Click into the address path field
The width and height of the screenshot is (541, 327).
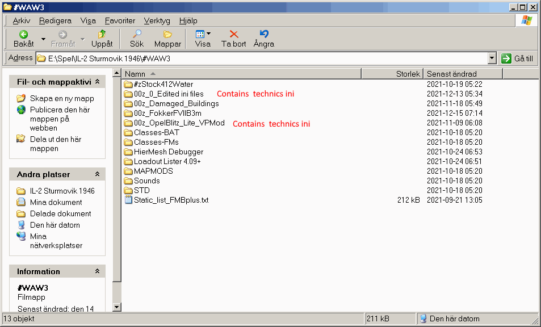262,58
